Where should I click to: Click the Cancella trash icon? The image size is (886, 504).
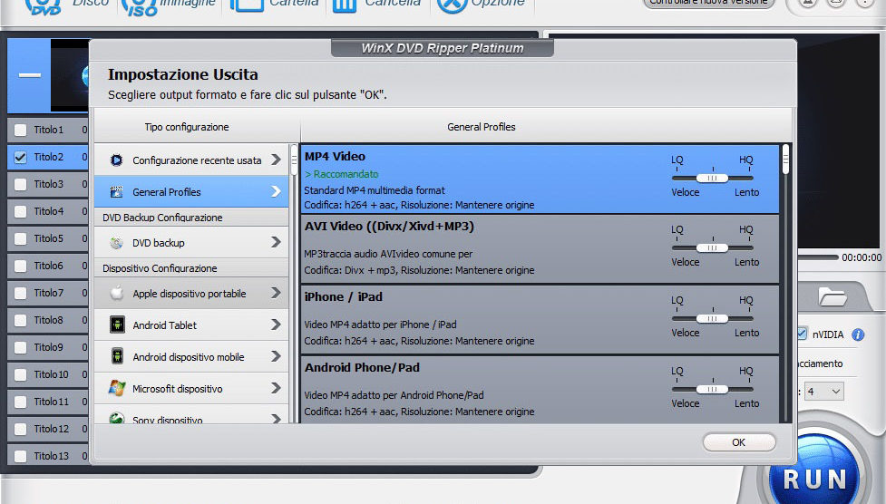coord(344,5)
